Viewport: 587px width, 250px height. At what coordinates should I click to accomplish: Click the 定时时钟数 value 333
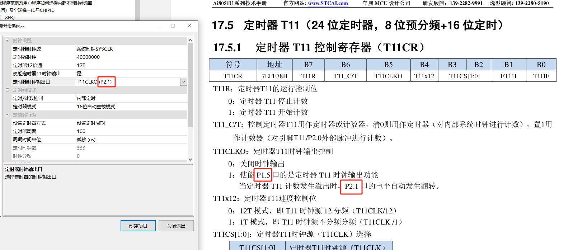(x=131, y=148)
